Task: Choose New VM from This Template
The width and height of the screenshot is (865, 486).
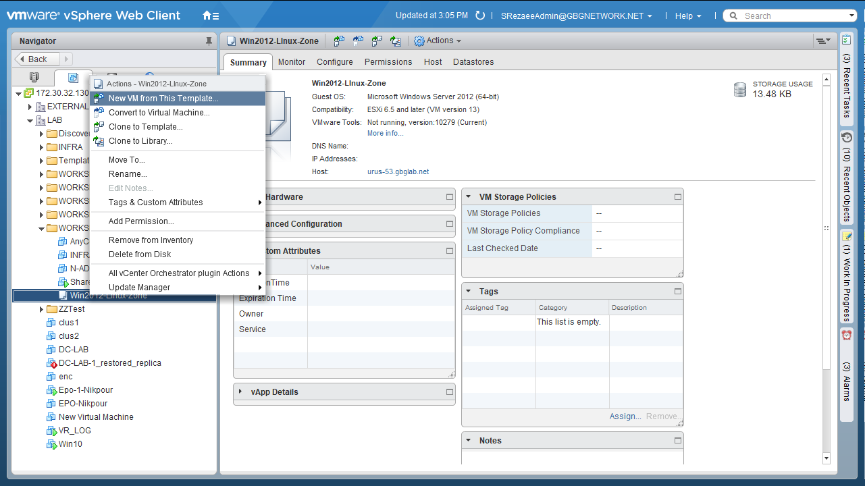Action: coord(163,99)
